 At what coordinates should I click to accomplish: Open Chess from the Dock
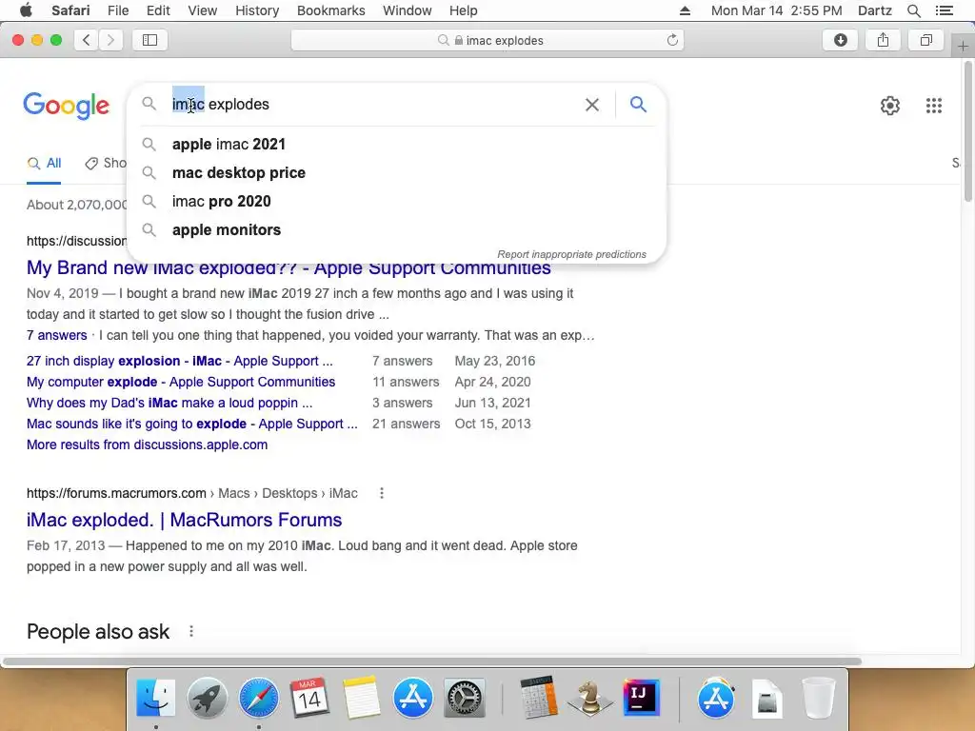click(589, 698)
